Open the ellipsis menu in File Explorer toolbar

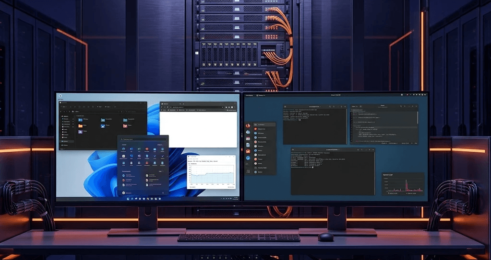pos(115,107)
